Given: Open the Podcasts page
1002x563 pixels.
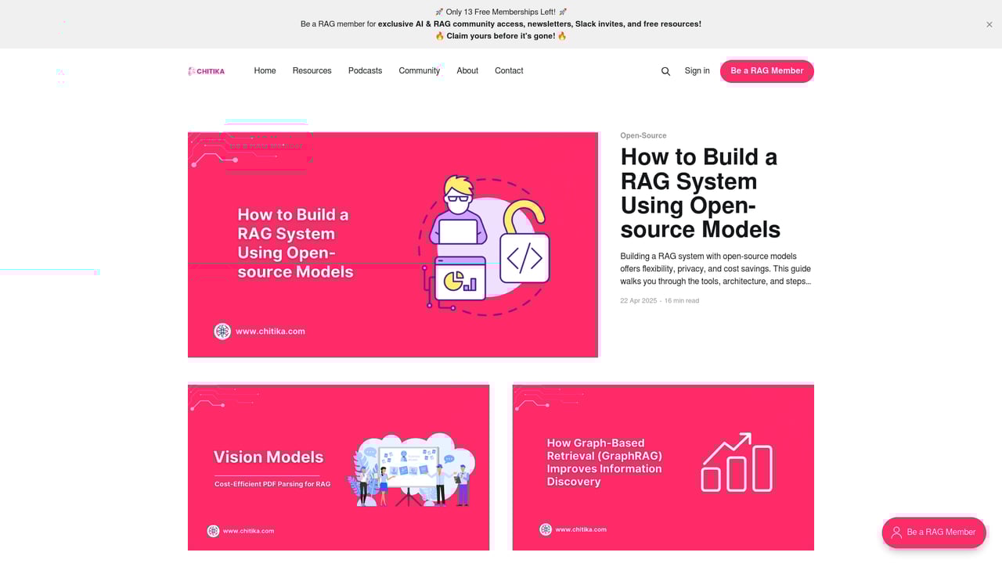Looking at the screenshot, I should coord(365,71).
